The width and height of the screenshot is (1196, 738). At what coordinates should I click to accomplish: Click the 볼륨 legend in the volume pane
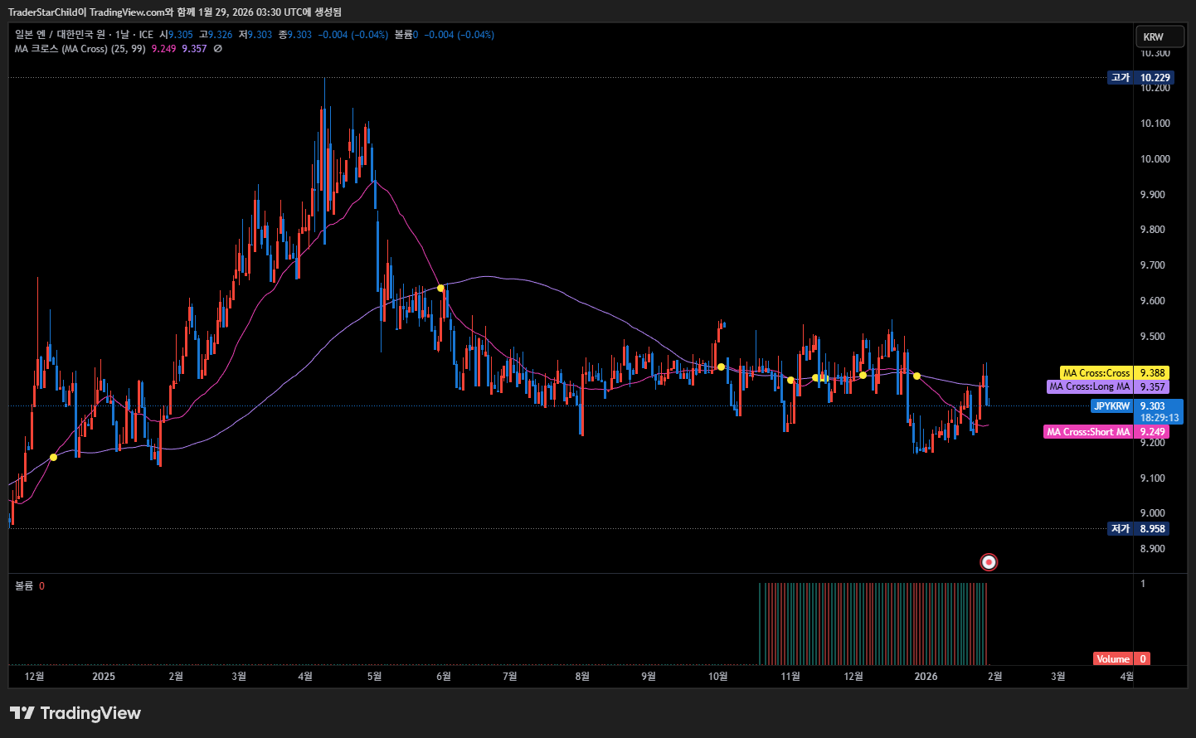24,586
